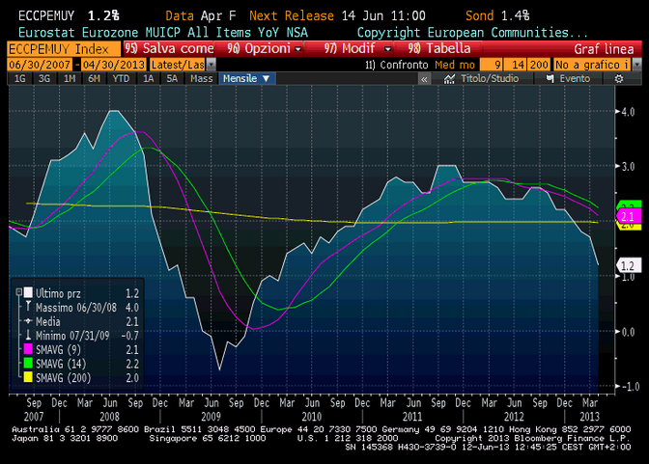Select the YTD time range
This screenshot has height=464, width=649.
click(121, 78)
